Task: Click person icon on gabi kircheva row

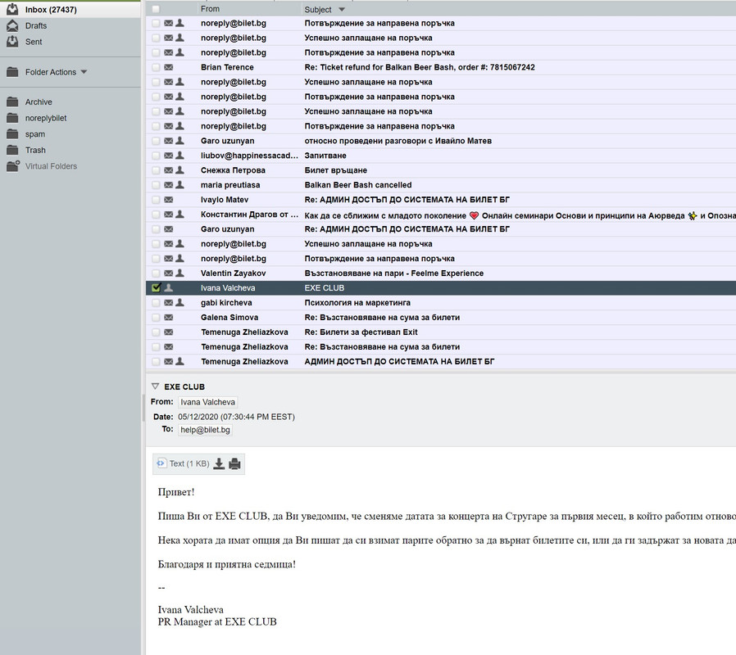Action: pyautogui.click(x=179, y=302)
